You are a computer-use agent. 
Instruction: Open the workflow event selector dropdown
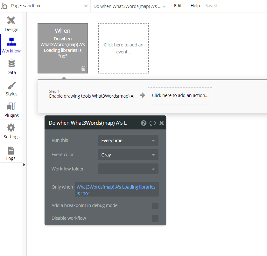pyautogui.click(x=130, y=6)
